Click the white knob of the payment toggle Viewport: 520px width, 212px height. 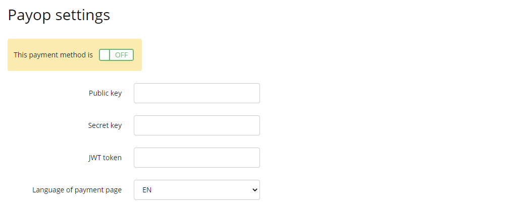click(x=105, y=55)
